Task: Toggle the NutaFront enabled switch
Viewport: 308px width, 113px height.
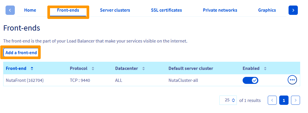Action: (x=250, y=80)
